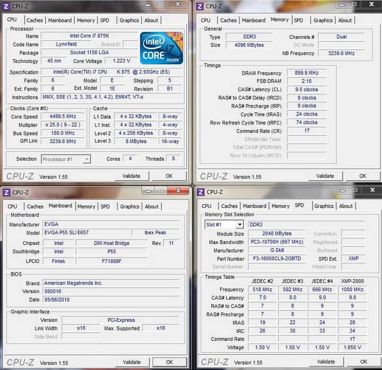The width and height of the screenshot is (382, 370).
Task: Click the XMP-2000 Frequency '1000 MHz'
Action: (x=352, y=289)
